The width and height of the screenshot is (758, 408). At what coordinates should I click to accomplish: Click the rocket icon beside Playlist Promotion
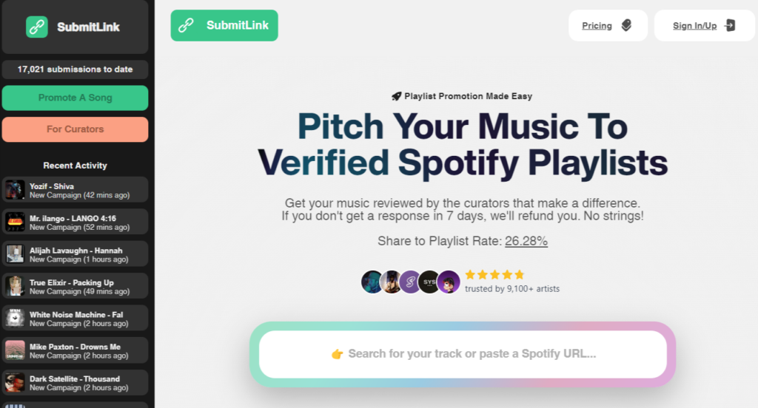click(x=397, y=96)
